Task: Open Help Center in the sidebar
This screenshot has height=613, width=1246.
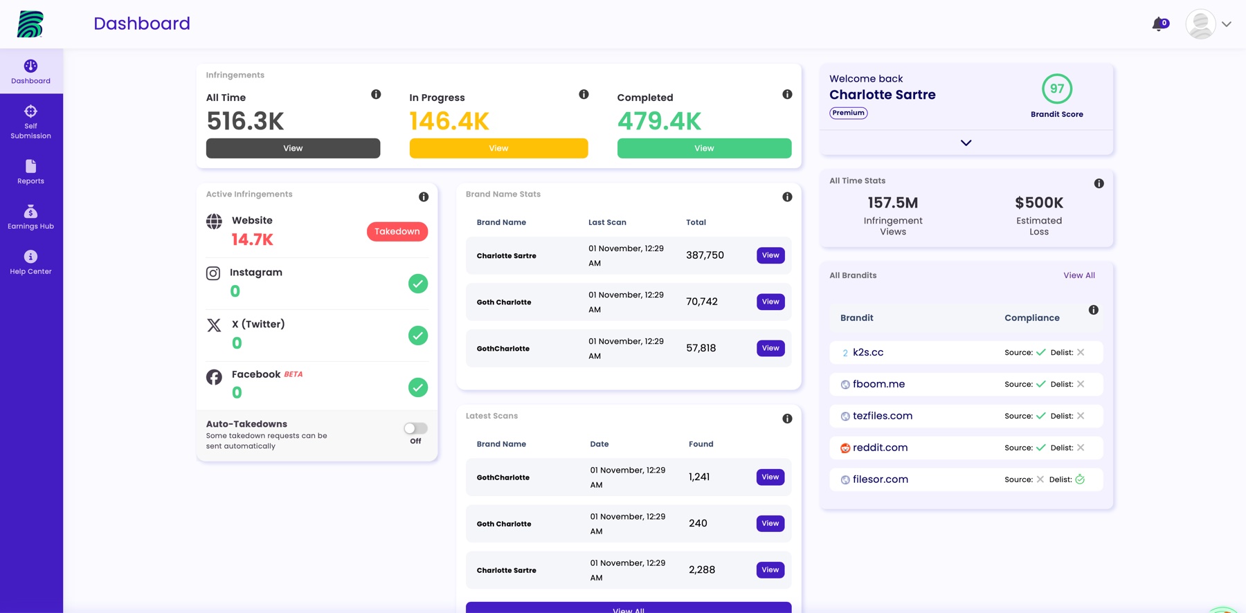Action: (31, 262)
